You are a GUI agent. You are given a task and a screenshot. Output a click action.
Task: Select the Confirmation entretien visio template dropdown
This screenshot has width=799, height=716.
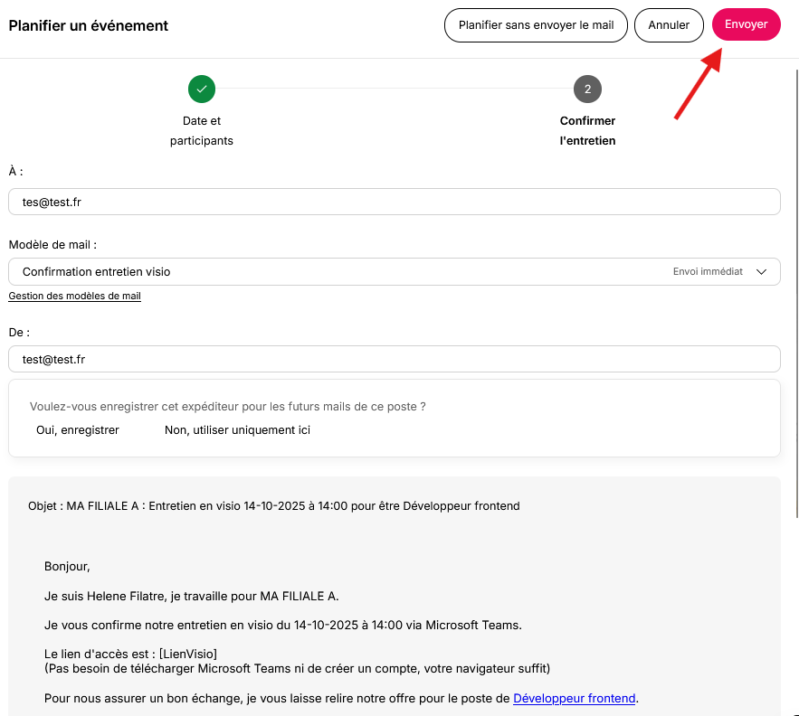pyautogui.click(x=394, y=271)
